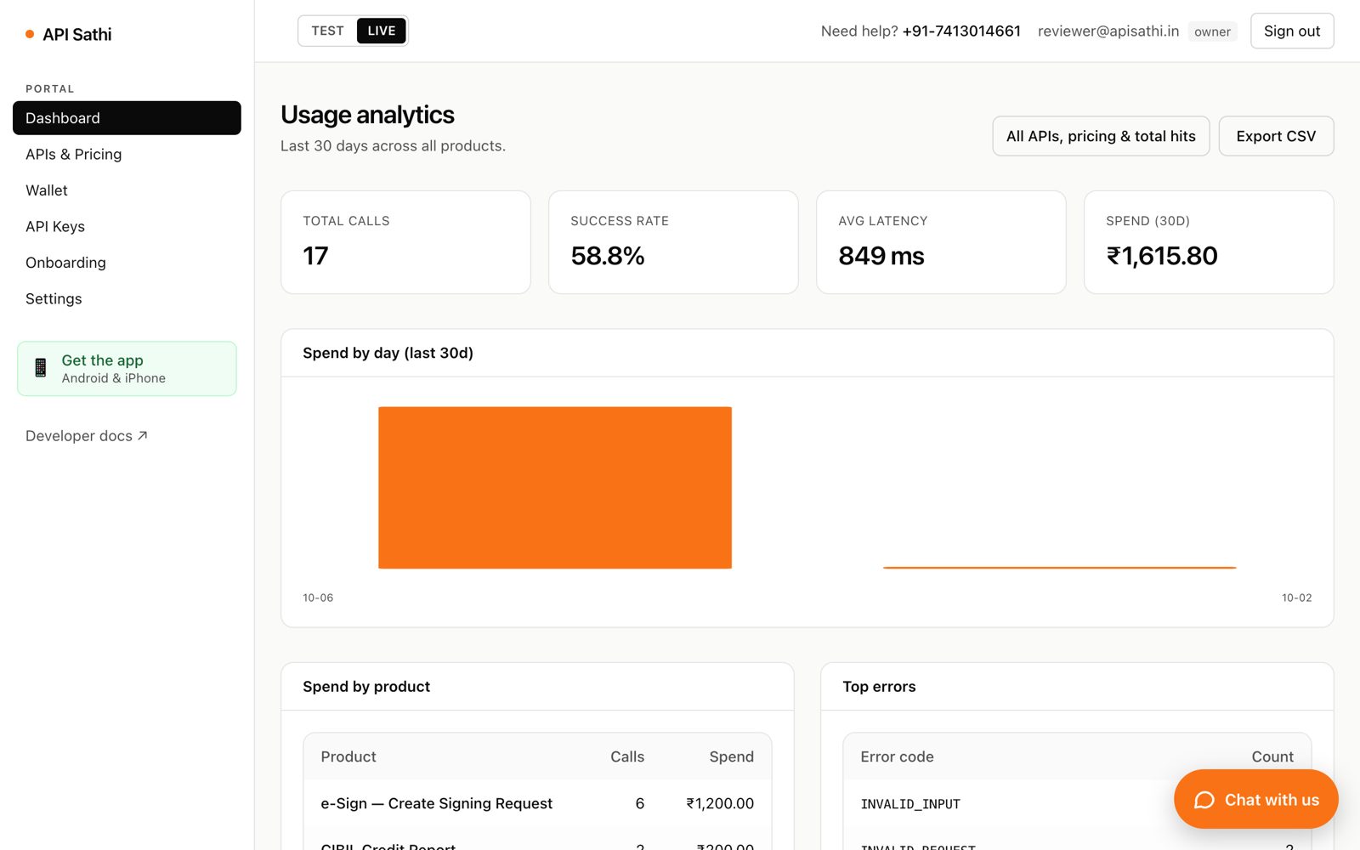Click the Spend (30D) card showing ₹1,615.80

1209,242
